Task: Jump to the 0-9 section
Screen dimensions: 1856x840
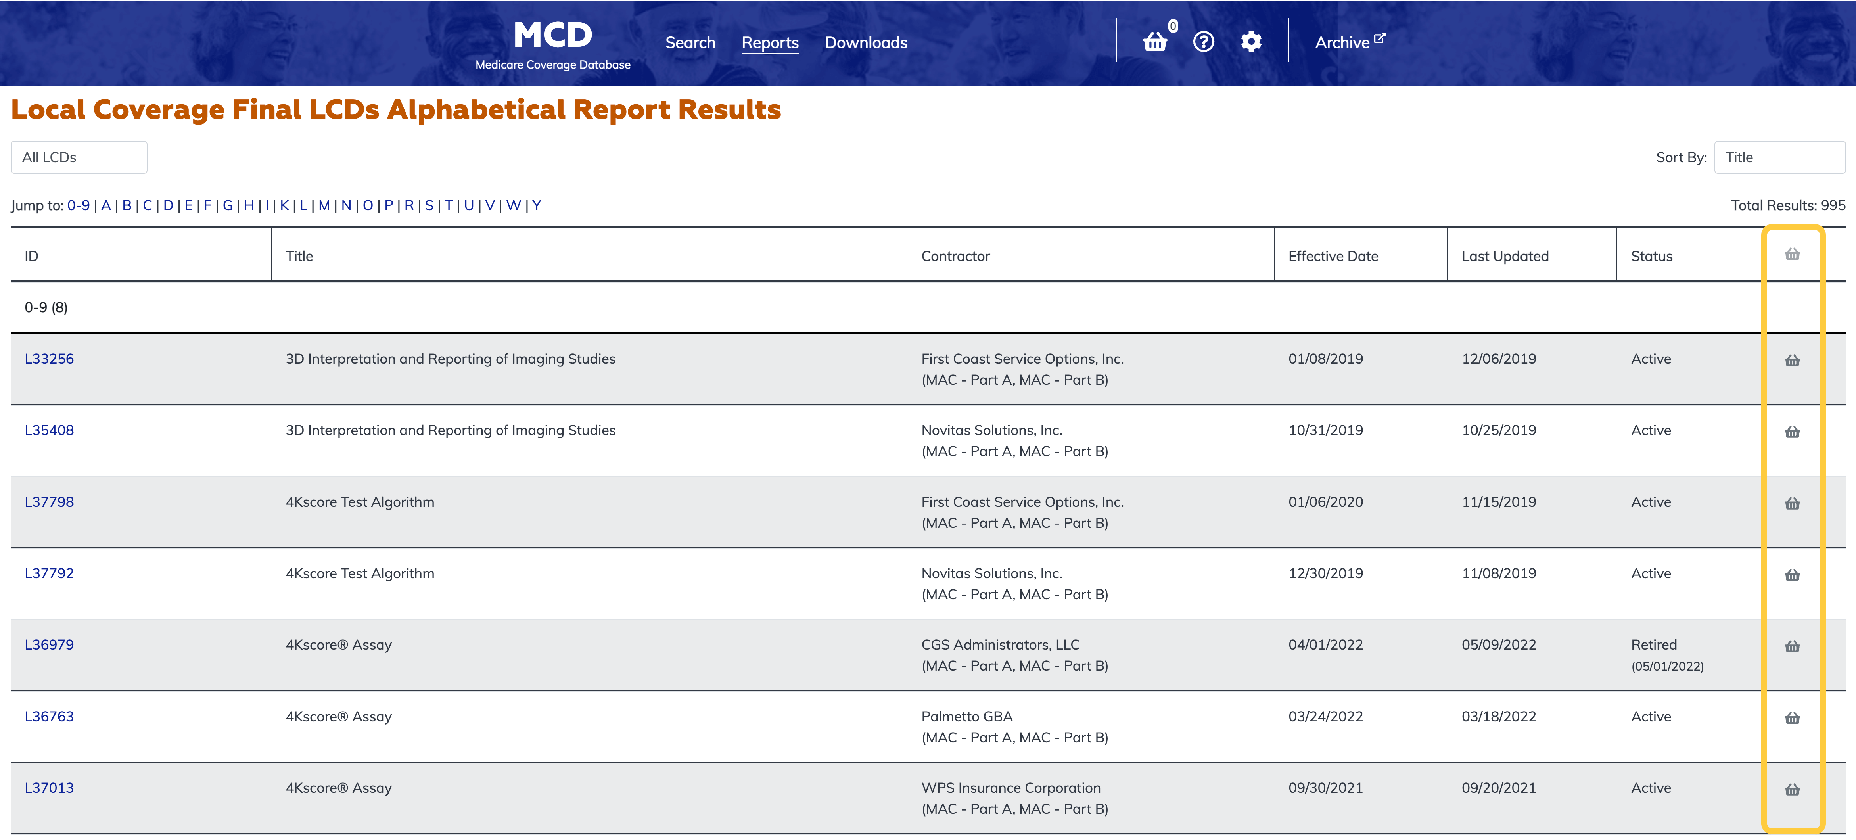Action: pyautogui.click(x=78, y=205)
